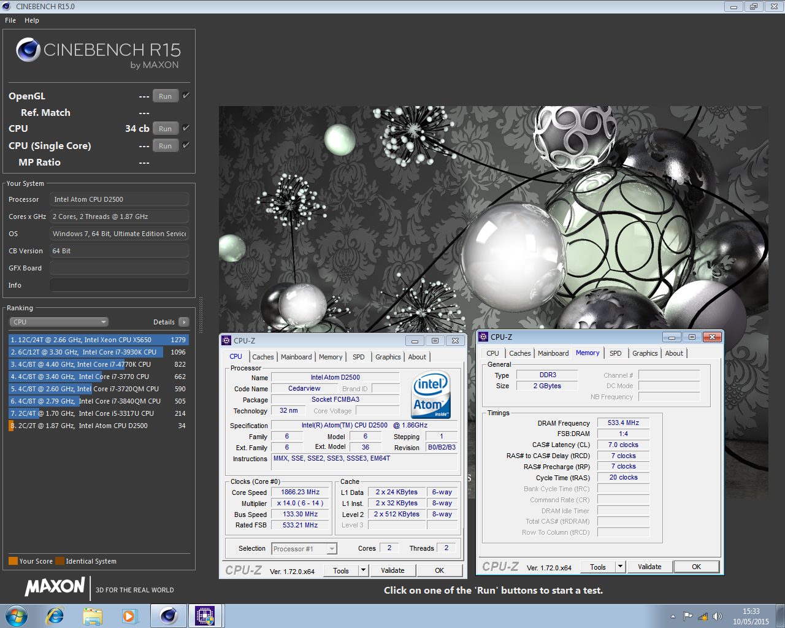This screenshot has height=628, width=785.
Task: Toggle the CPU Single Core checkbox
Action: 186,145
